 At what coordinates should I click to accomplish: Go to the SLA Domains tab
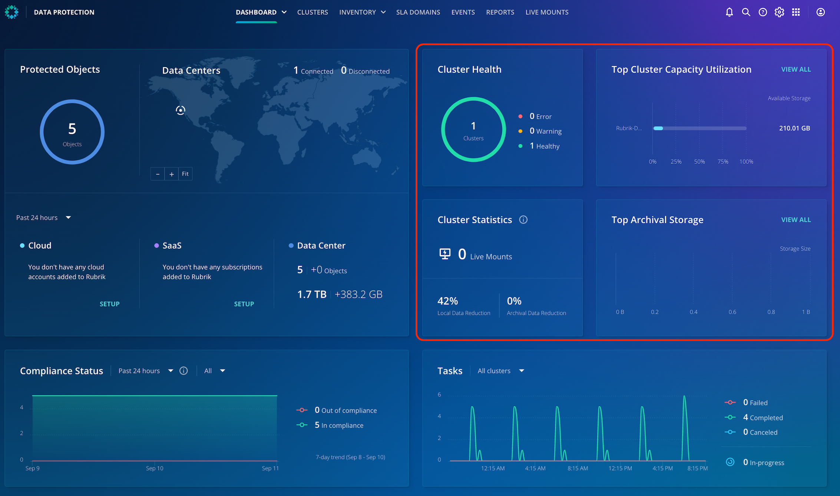pyautogui.click(x=418, y=12)
